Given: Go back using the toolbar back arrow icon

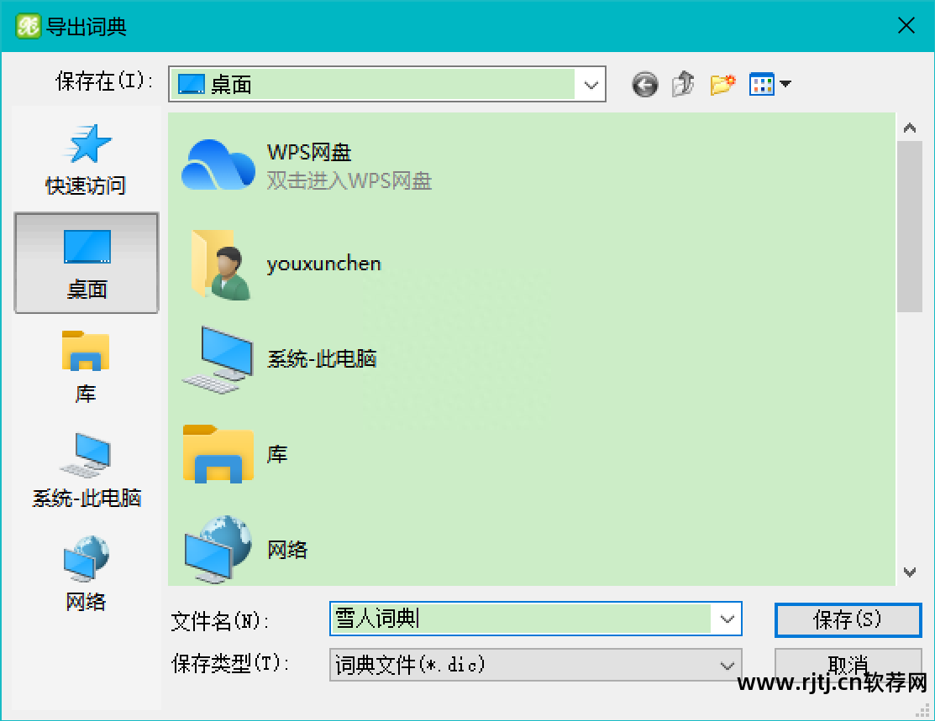Looking at the screenshot, I should [x=644, y=85].
